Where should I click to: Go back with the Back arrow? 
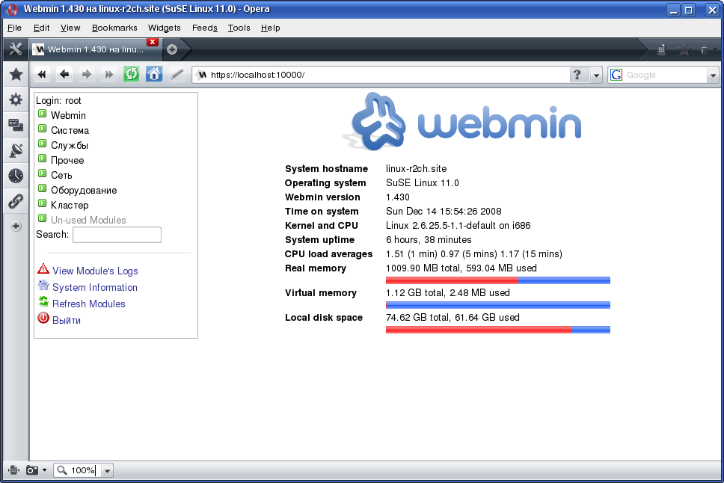pos(64,74)
